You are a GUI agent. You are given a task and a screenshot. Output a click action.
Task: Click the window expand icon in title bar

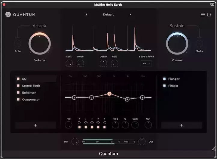click(x=212, y=4)
